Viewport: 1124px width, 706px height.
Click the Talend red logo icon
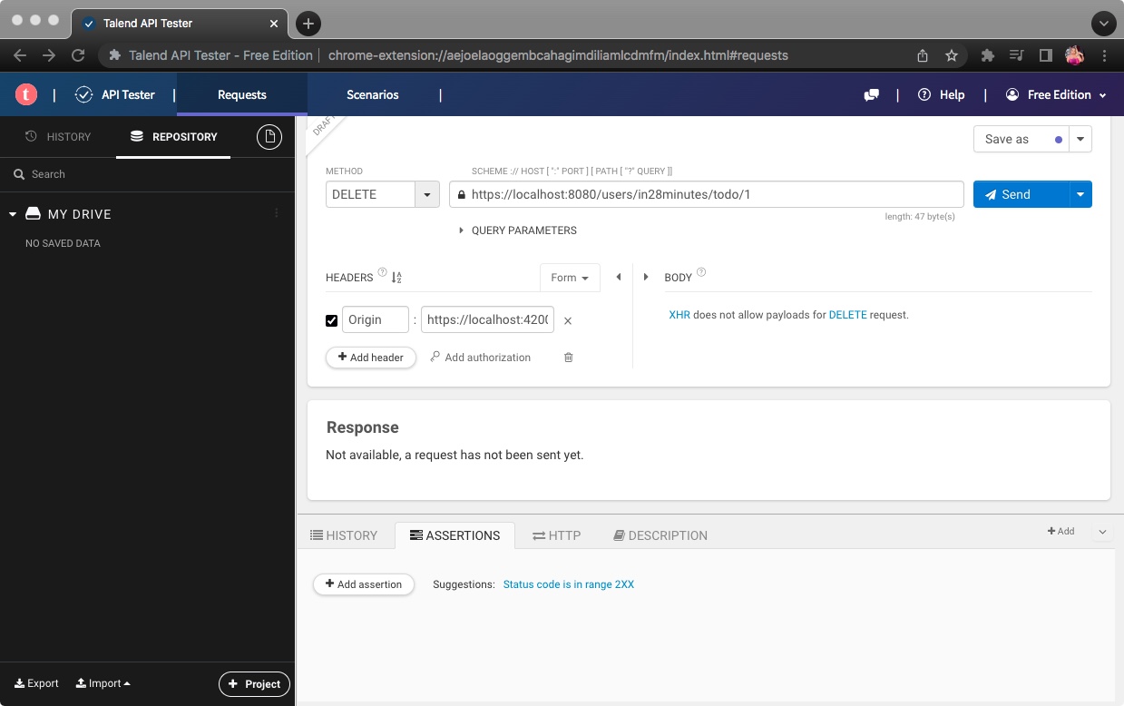click(x=26, y=94)
